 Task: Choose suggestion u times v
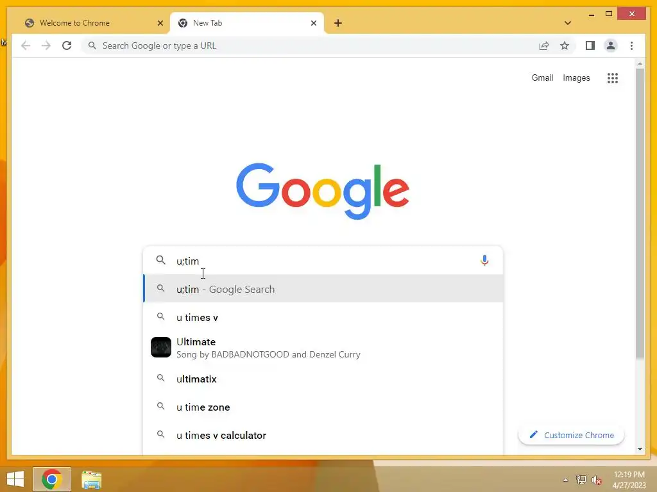click(x=323, y=318)
